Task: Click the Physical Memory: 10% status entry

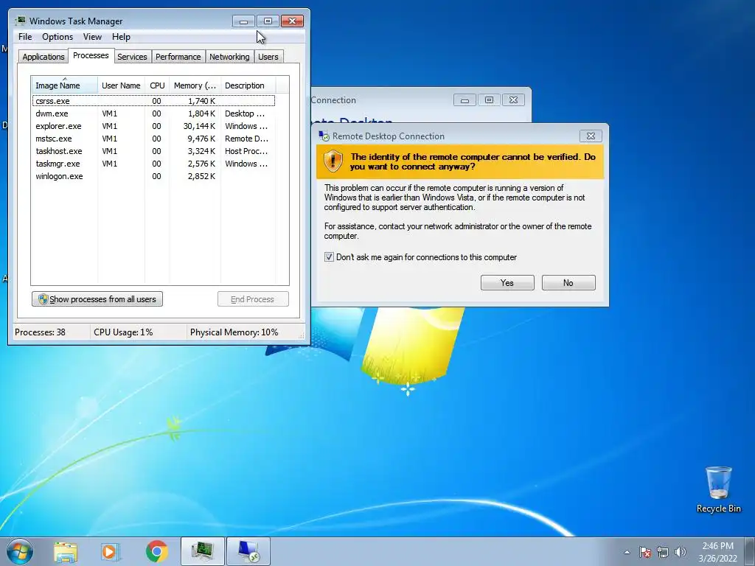Action: click(x=234, y=332)
